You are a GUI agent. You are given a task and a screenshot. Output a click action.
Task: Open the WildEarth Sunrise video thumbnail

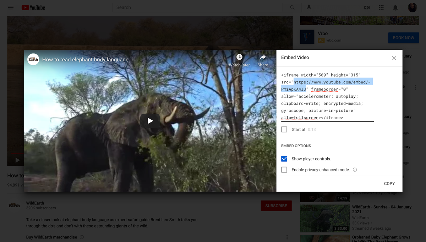tap(325, 218)
